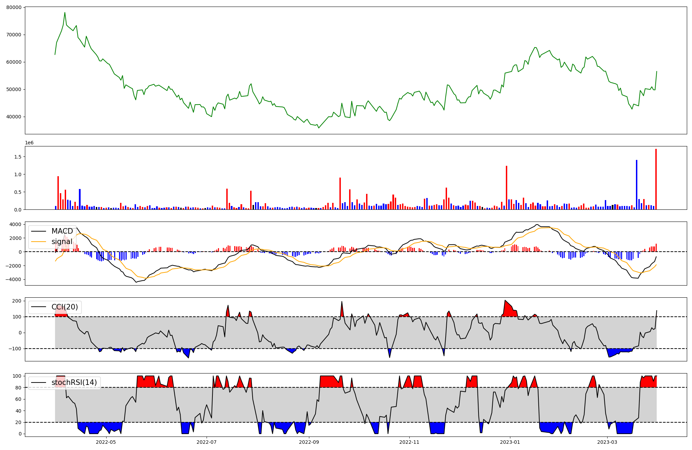Click the lowest point of the green price line
This screenshot has width=692, height=450.
click(x=319, y=128)
